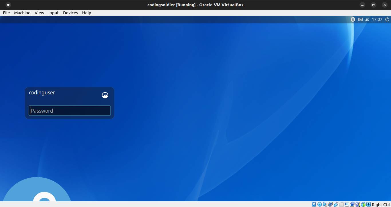The height and width of the screenshot is (207, 391).
Task: Open the 17:07 clock in the top panel
Action: pyautogui.click(x=377, y=19)
